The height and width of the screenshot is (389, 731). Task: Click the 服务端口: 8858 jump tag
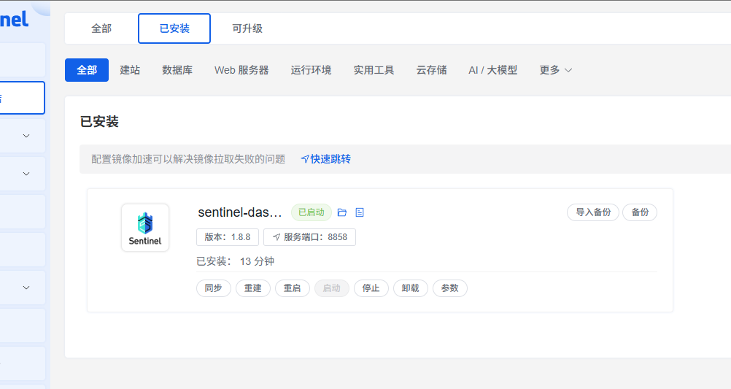309,237
